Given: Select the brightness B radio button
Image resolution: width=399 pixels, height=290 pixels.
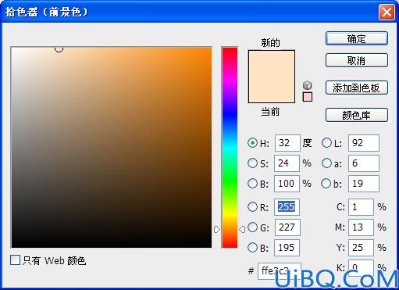Looking at the screenshot, I should (x=252, y=184).
